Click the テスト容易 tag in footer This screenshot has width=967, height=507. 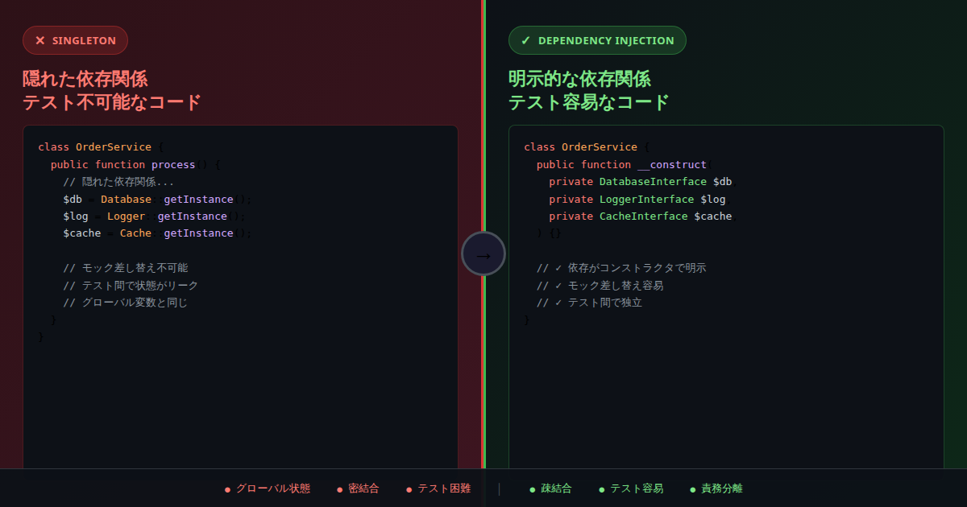click(637, 488)
